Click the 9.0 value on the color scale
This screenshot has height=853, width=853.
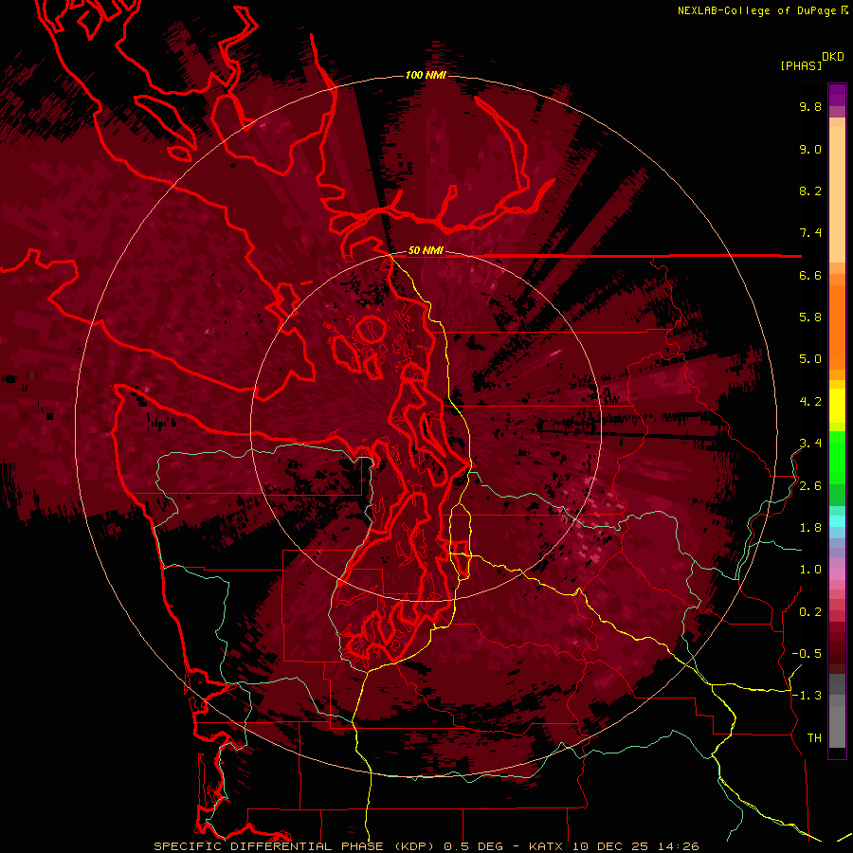pyautogui.click(x=810, y=150)
